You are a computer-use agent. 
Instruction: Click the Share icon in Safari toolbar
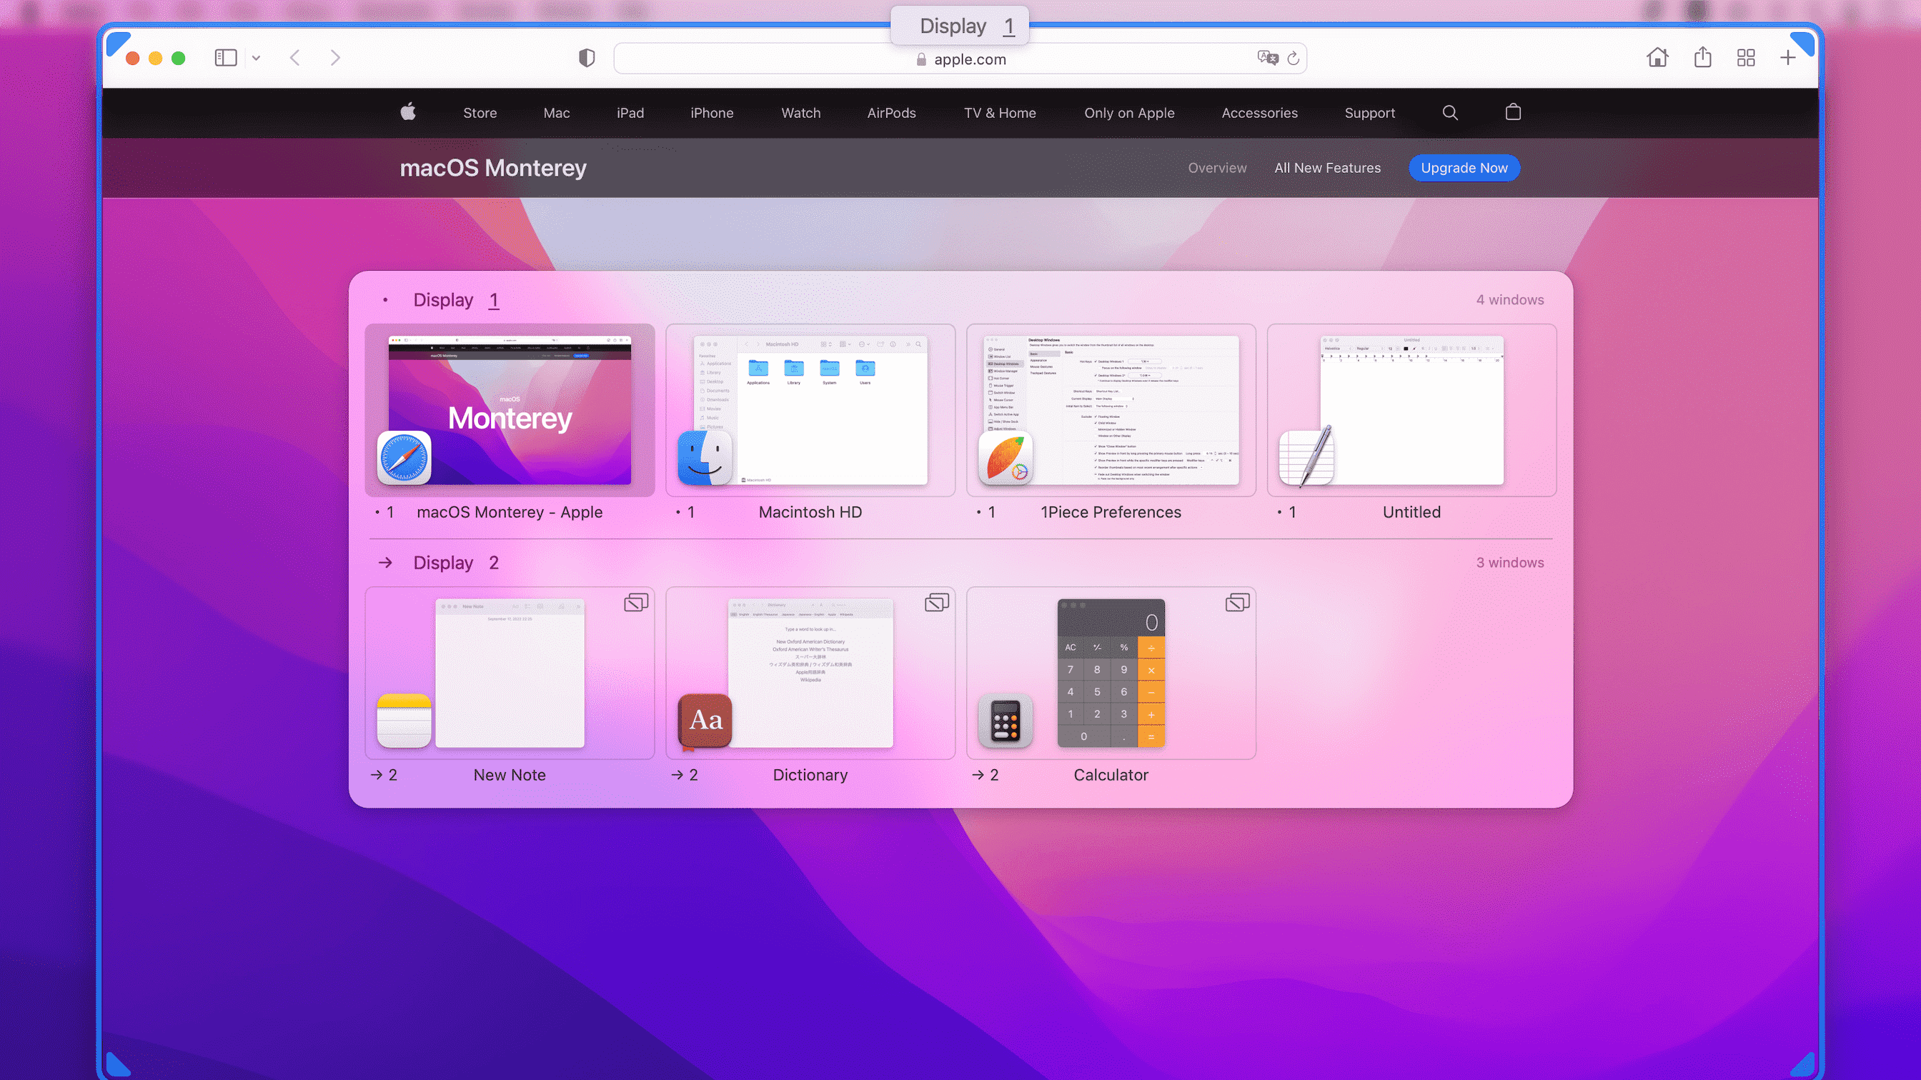pos(1702,56)
